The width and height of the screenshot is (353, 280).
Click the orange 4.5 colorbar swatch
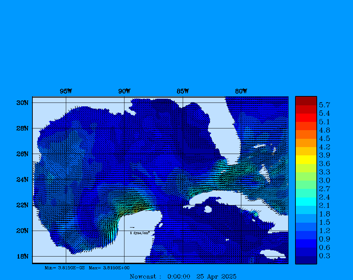[306, 134]
